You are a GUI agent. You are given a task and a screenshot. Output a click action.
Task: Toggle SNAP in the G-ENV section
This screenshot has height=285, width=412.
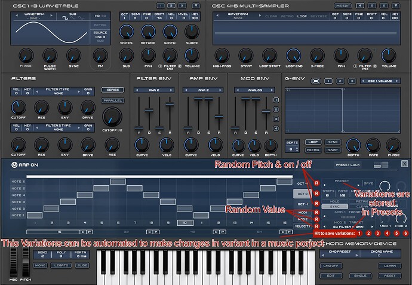pyautogui.click(x=333, y=150)
